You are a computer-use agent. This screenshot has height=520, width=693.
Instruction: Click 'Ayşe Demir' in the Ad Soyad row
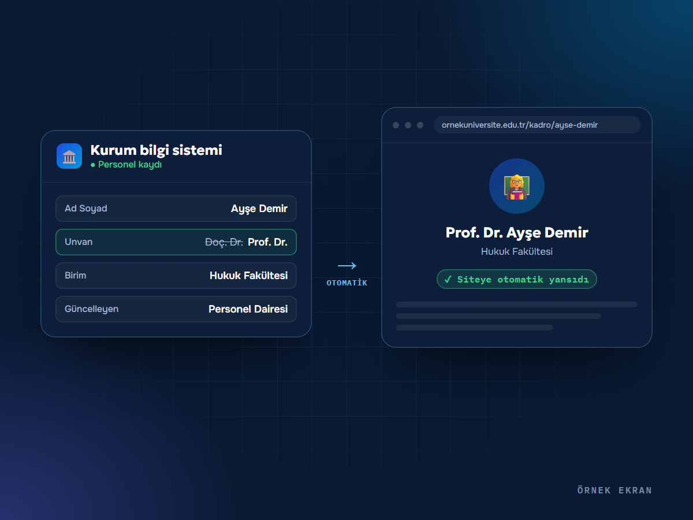(259, 209)
